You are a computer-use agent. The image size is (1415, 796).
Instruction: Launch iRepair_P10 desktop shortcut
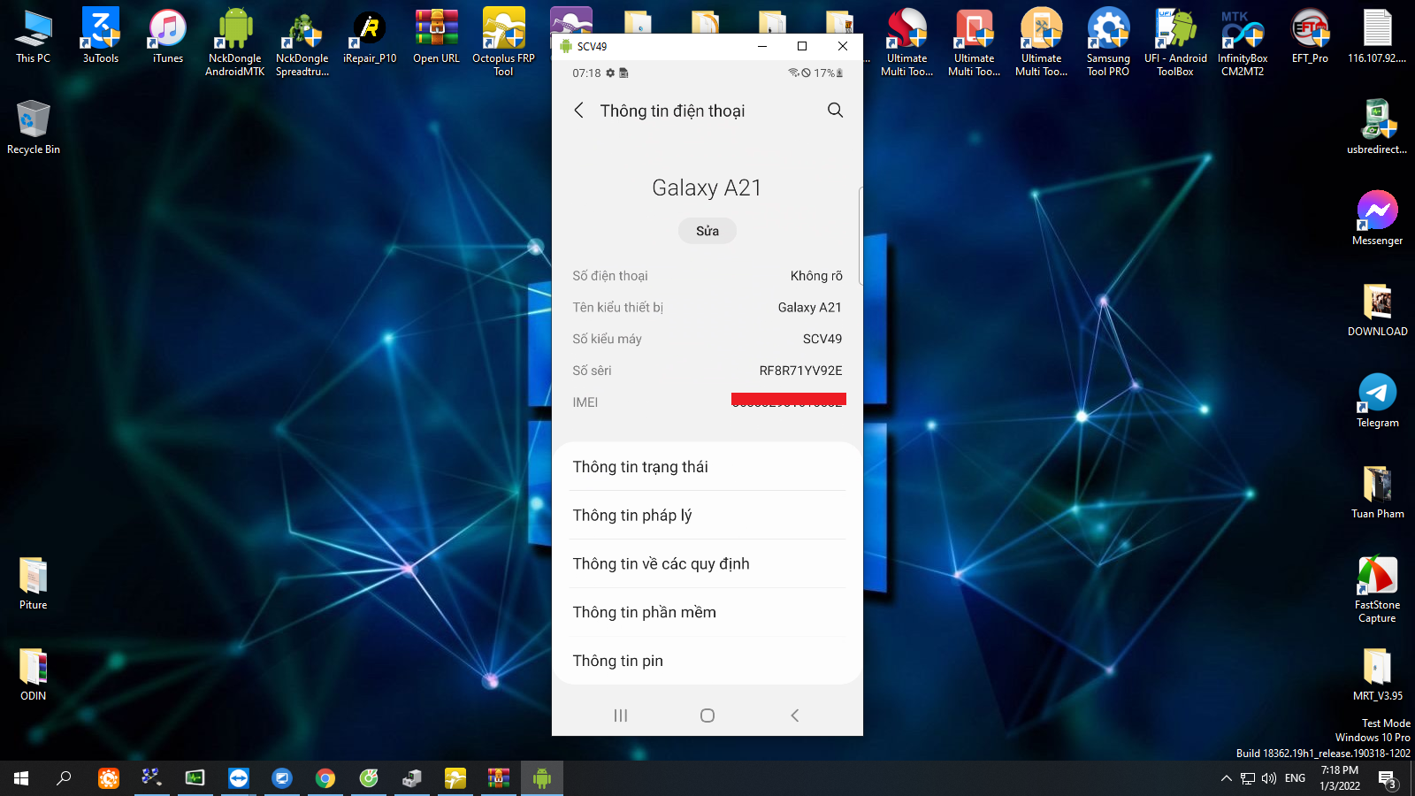pos(370,37)
